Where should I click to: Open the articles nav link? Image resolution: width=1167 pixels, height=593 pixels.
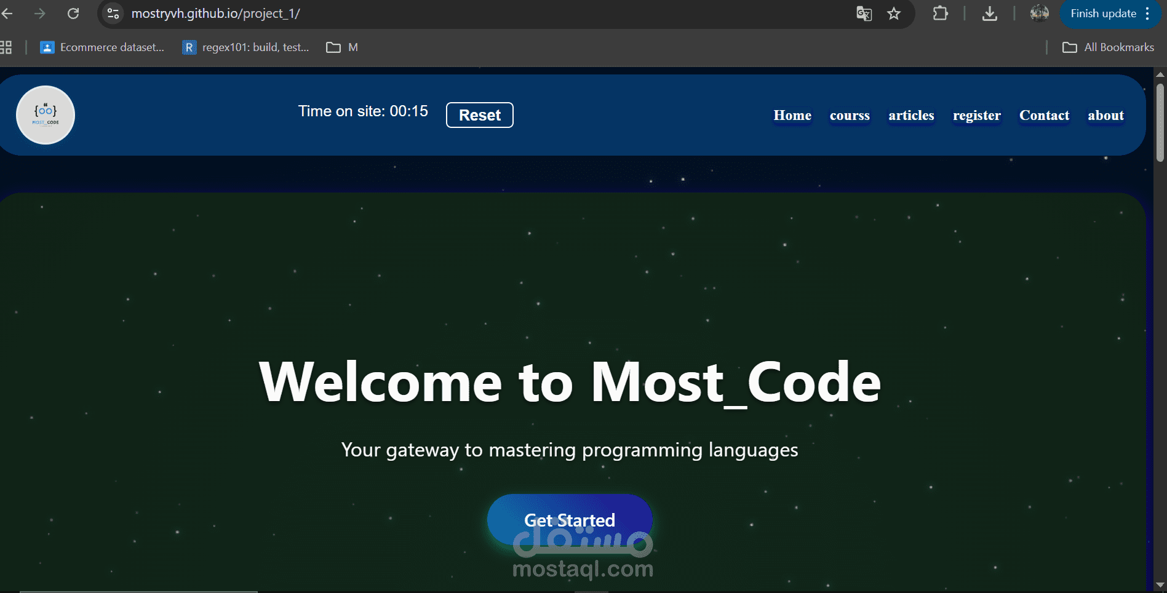(911, 116)
